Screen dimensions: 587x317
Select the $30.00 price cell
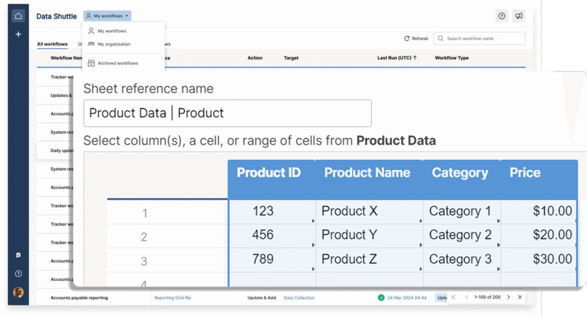tap(539, 259)
